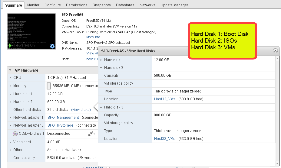Expand the Network adapter 1 row
281x168 pixels.
(11, 118)
